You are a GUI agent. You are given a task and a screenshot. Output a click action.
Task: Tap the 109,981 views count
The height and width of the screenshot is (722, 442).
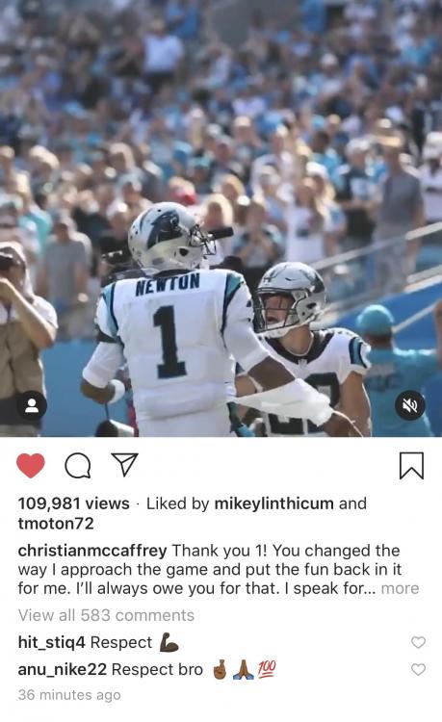[x=73, y=503]
